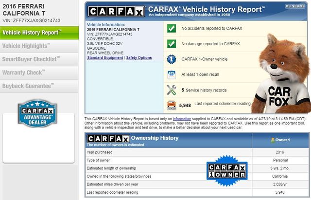Click the CARFAX logo in report header
Viewport: 311px width, 200px height.
tap(116, 11)
